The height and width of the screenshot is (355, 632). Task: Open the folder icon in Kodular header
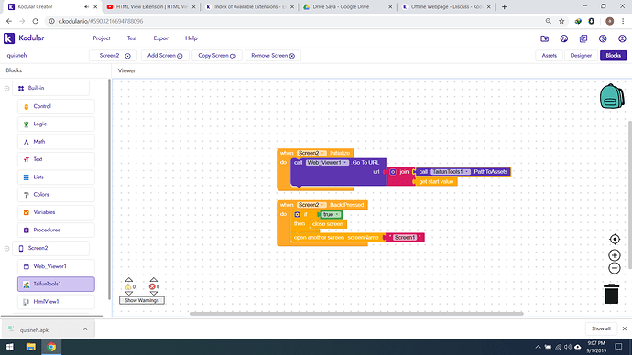pyautogui.click(x=545, y=38)
